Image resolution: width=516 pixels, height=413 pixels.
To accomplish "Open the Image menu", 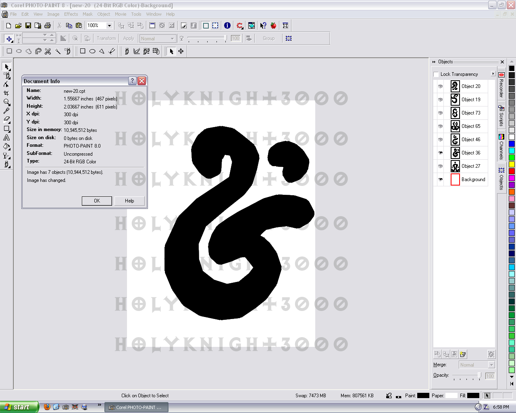I will click(x=53, y=14).
